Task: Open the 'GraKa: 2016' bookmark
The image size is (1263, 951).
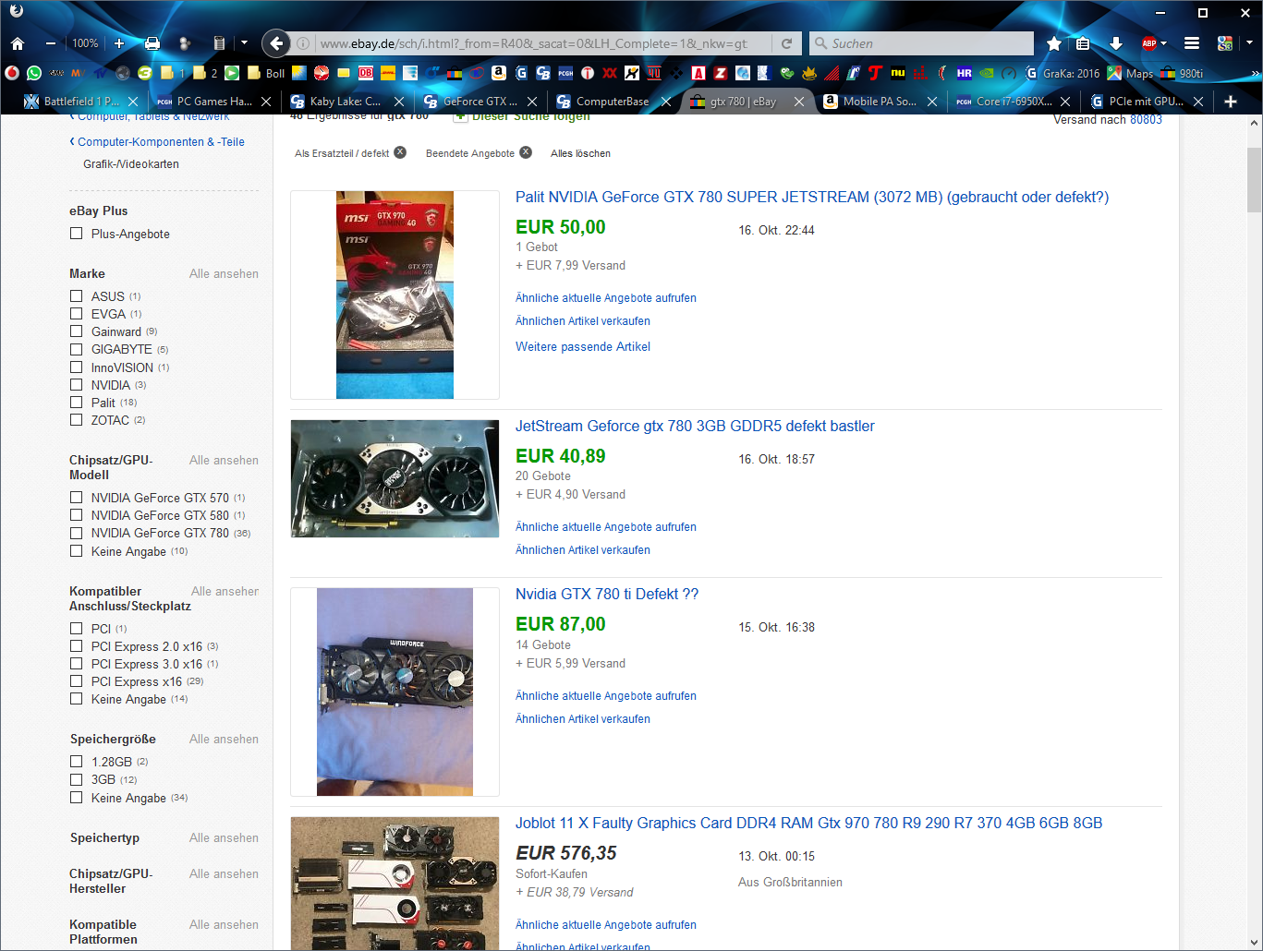Action: click(1063, 73)
